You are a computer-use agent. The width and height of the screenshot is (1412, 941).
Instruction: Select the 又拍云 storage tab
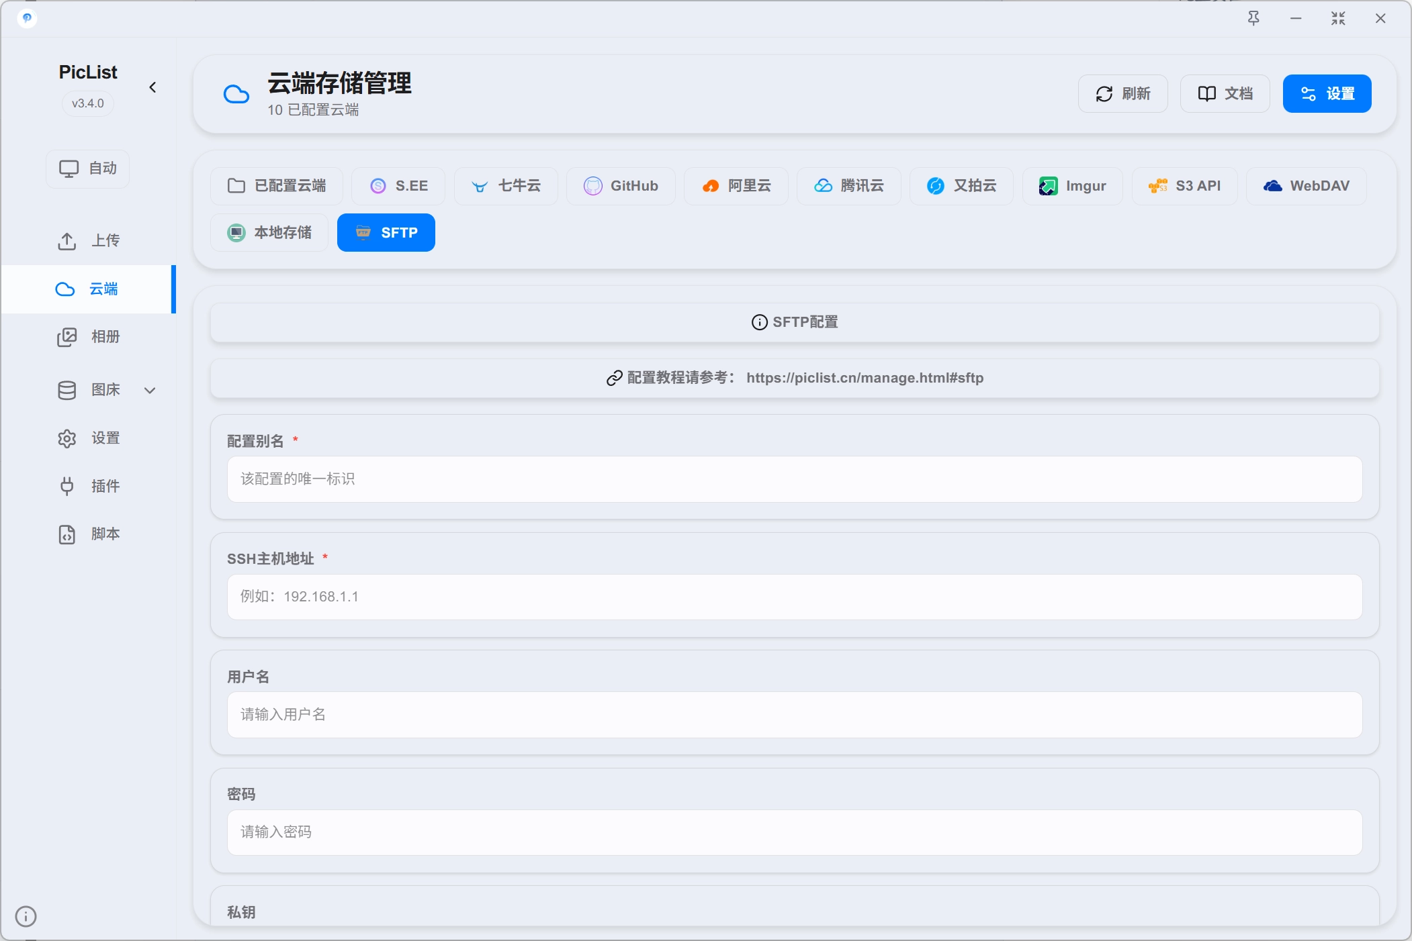(961, 186)
